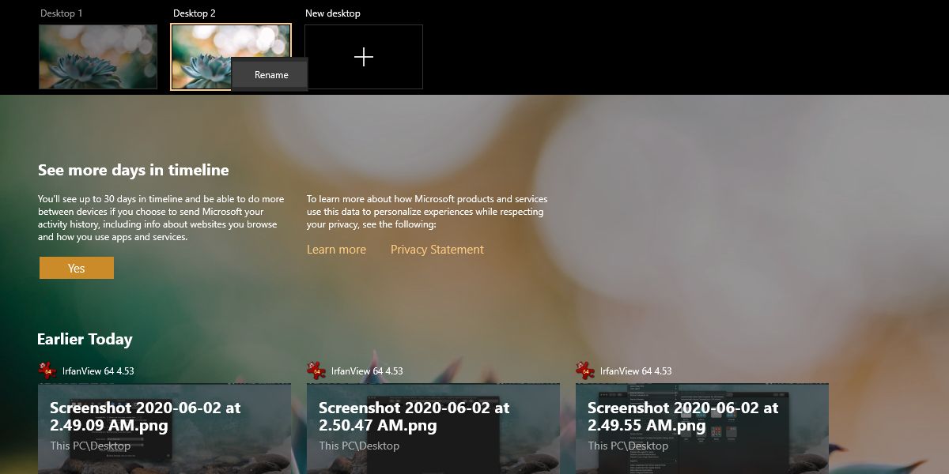
Task: Select Rename from the context menu
Action: coord(270,75)
